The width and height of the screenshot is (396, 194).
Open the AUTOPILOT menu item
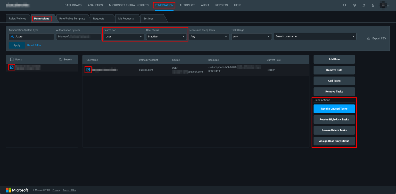(187, 5)
